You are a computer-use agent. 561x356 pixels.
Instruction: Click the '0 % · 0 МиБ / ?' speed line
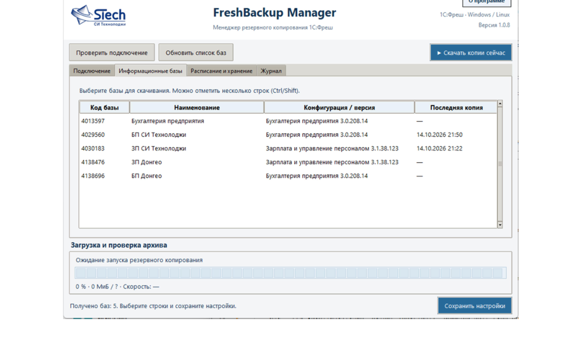tap(117, 287)
